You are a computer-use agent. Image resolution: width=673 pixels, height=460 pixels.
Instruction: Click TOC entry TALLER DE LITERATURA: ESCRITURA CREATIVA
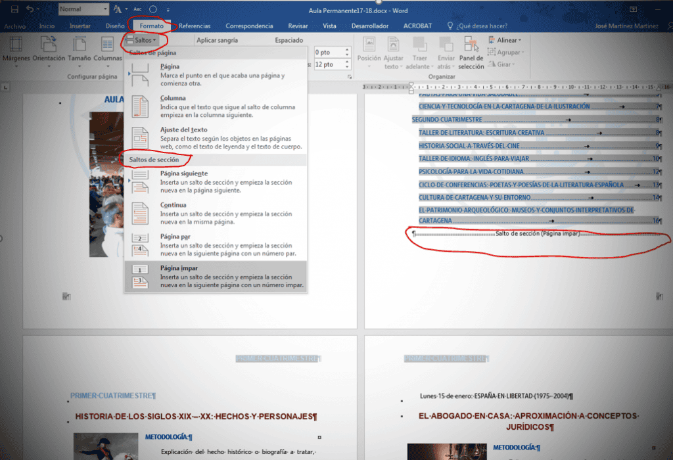540,133
